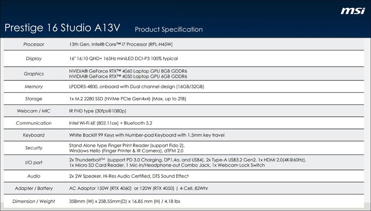Select the Adapter / Battery row label
This screenshot has width=371, height=211.
(x=33, y=189)
